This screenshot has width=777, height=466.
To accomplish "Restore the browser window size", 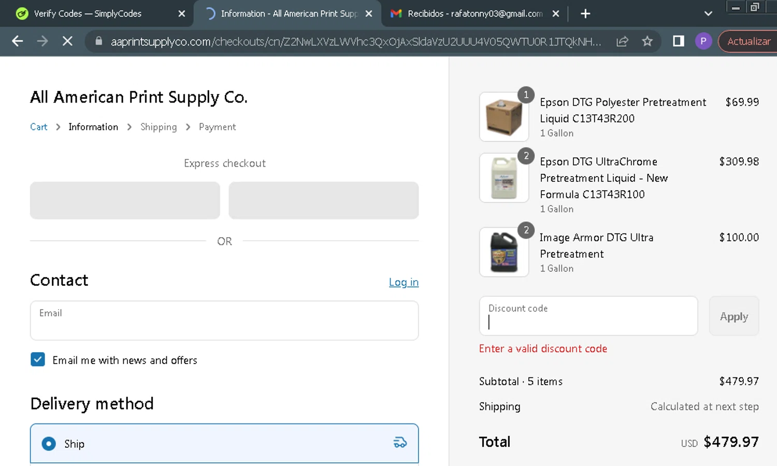I will [755, 7].
